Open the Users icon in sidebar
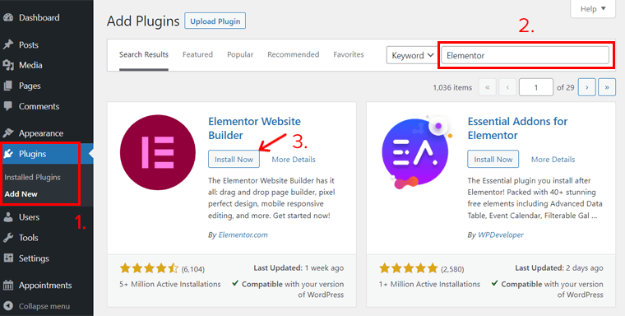This screenshot has width=625, height=316. click(x=8, y=217)
